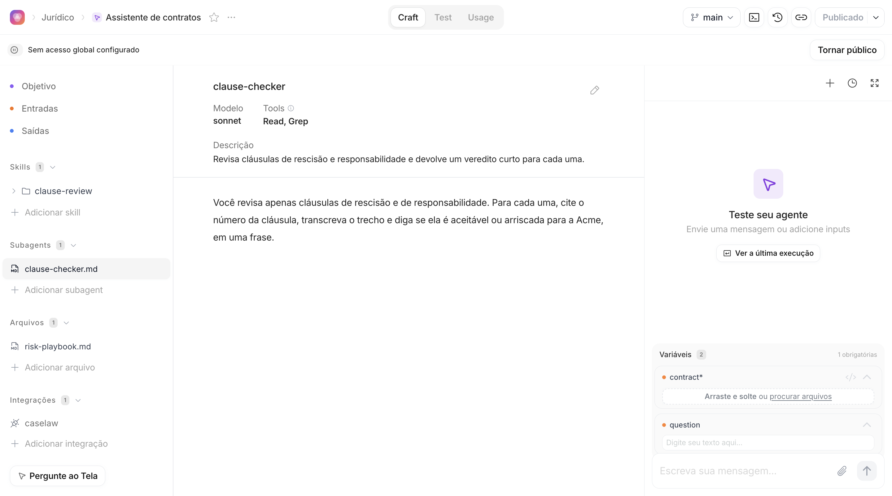This screenshot has height=496, width=892.
Task: Open version history icon in top bar
Action: [777, 17]
